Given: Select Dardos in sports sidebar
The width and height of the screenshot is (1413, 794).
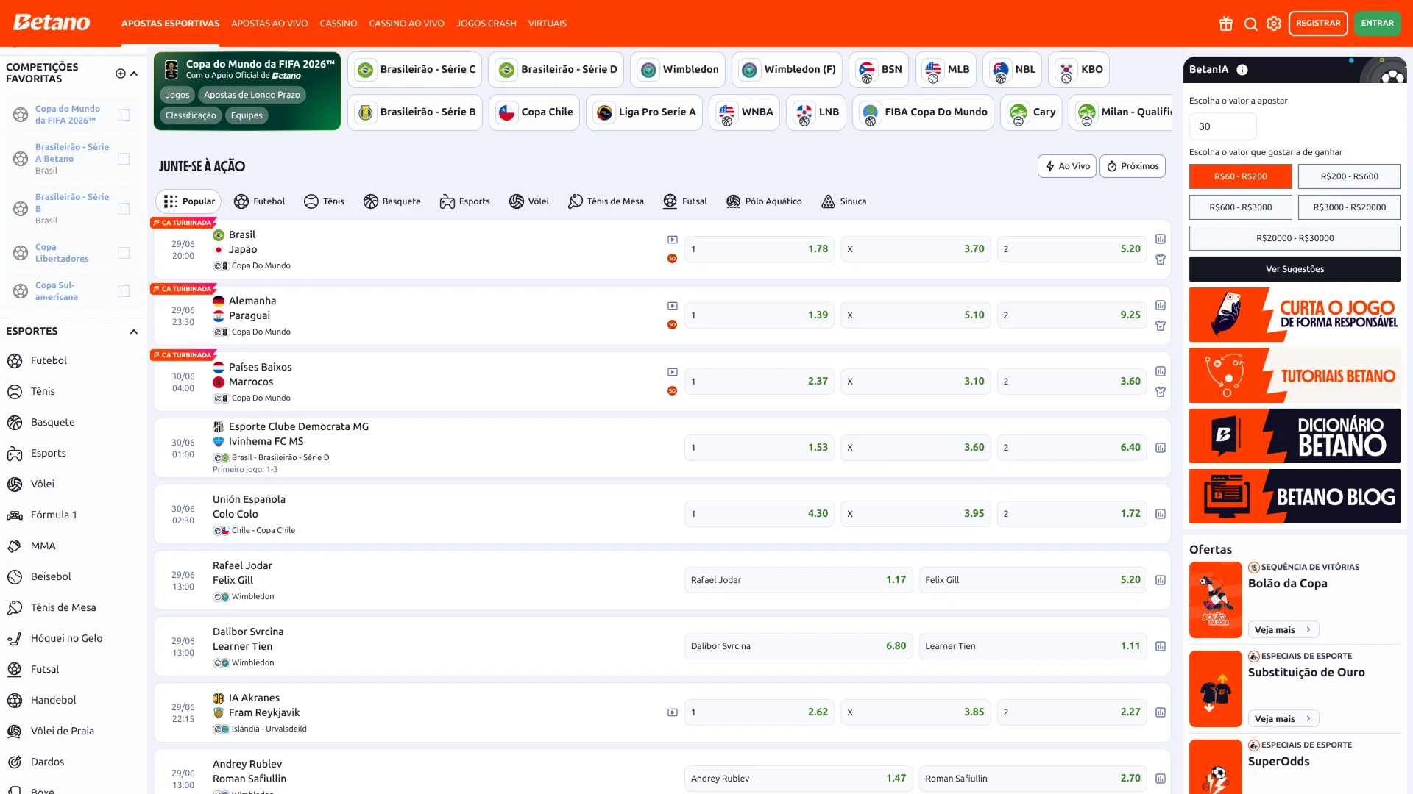Looking at the screenshot, I should [73, 762].
